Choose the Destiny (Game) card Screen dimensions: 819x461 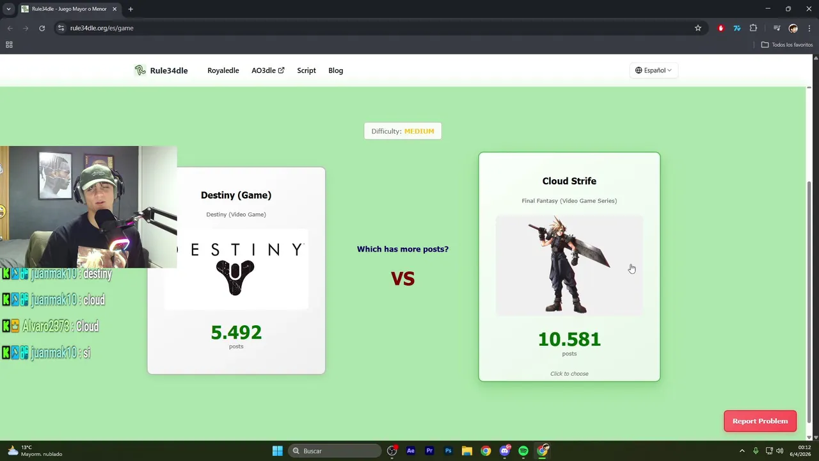pos(236,270)
